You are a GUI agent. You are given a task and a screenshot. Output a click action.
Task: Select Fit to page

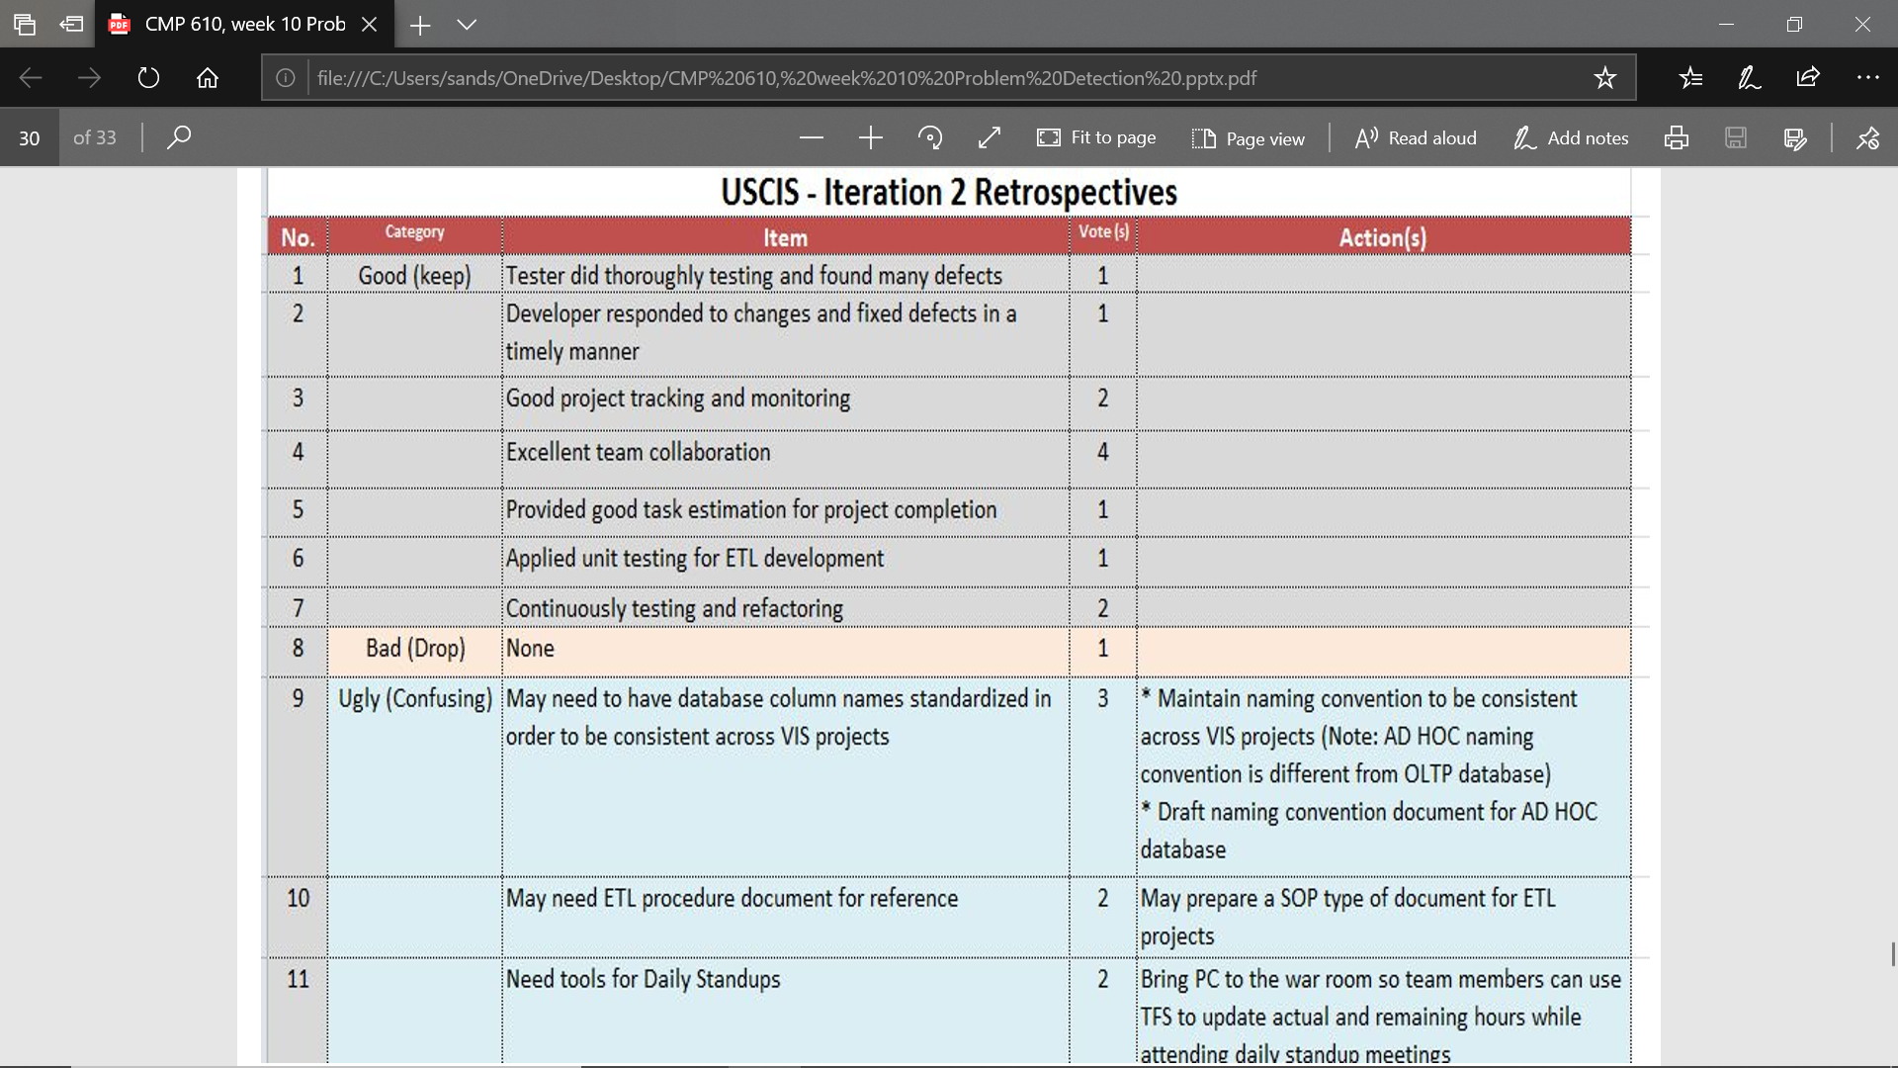[1096, 137]
